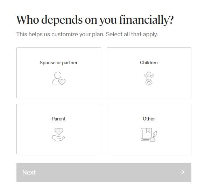Viewport: 219px width, 185px height.
Task: Click the "Children" text label
Action: [x=149, y=63]
